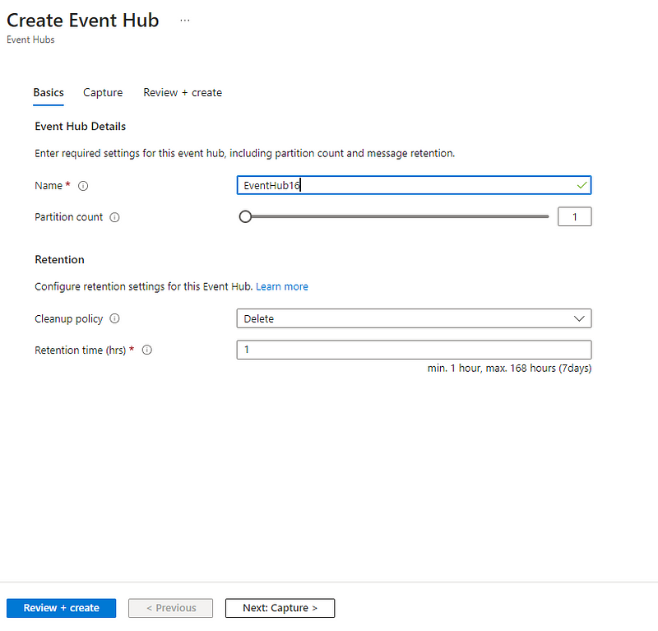Click the Retention time (hrs) label

pos(80,350)
